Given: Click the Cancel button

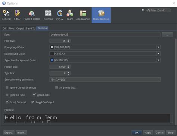Looking at the screenshot, I should pyautogui.click(x=159, y=133).
